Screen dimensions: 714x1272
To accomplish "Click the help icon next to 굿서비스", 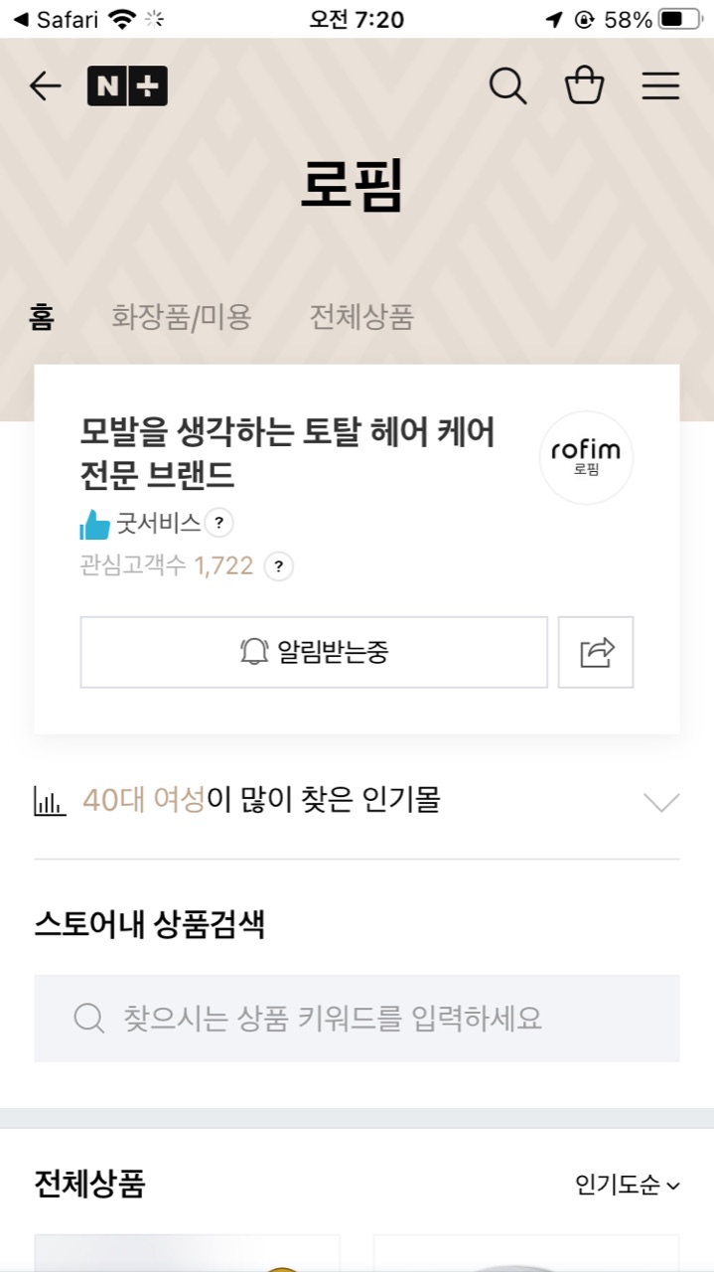I will [219, 522].
